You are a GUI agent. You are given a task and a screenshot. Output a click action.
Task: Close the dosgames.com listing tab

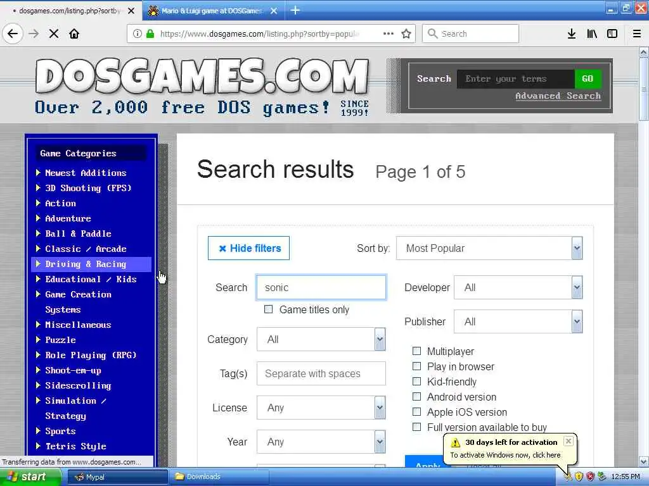point(131,11)
